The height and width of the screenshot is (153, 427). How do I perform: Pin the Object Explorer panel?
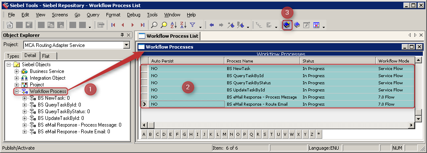[x=122, y=35]
